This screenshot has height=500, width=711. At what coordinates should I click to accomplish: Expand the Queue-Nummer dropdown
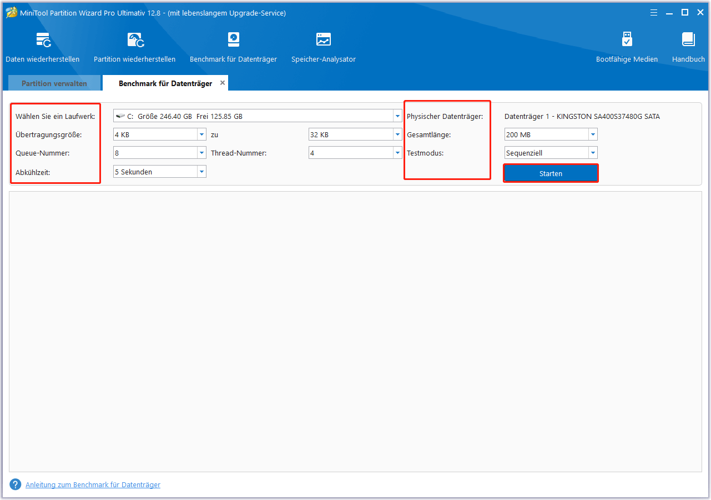201,153
